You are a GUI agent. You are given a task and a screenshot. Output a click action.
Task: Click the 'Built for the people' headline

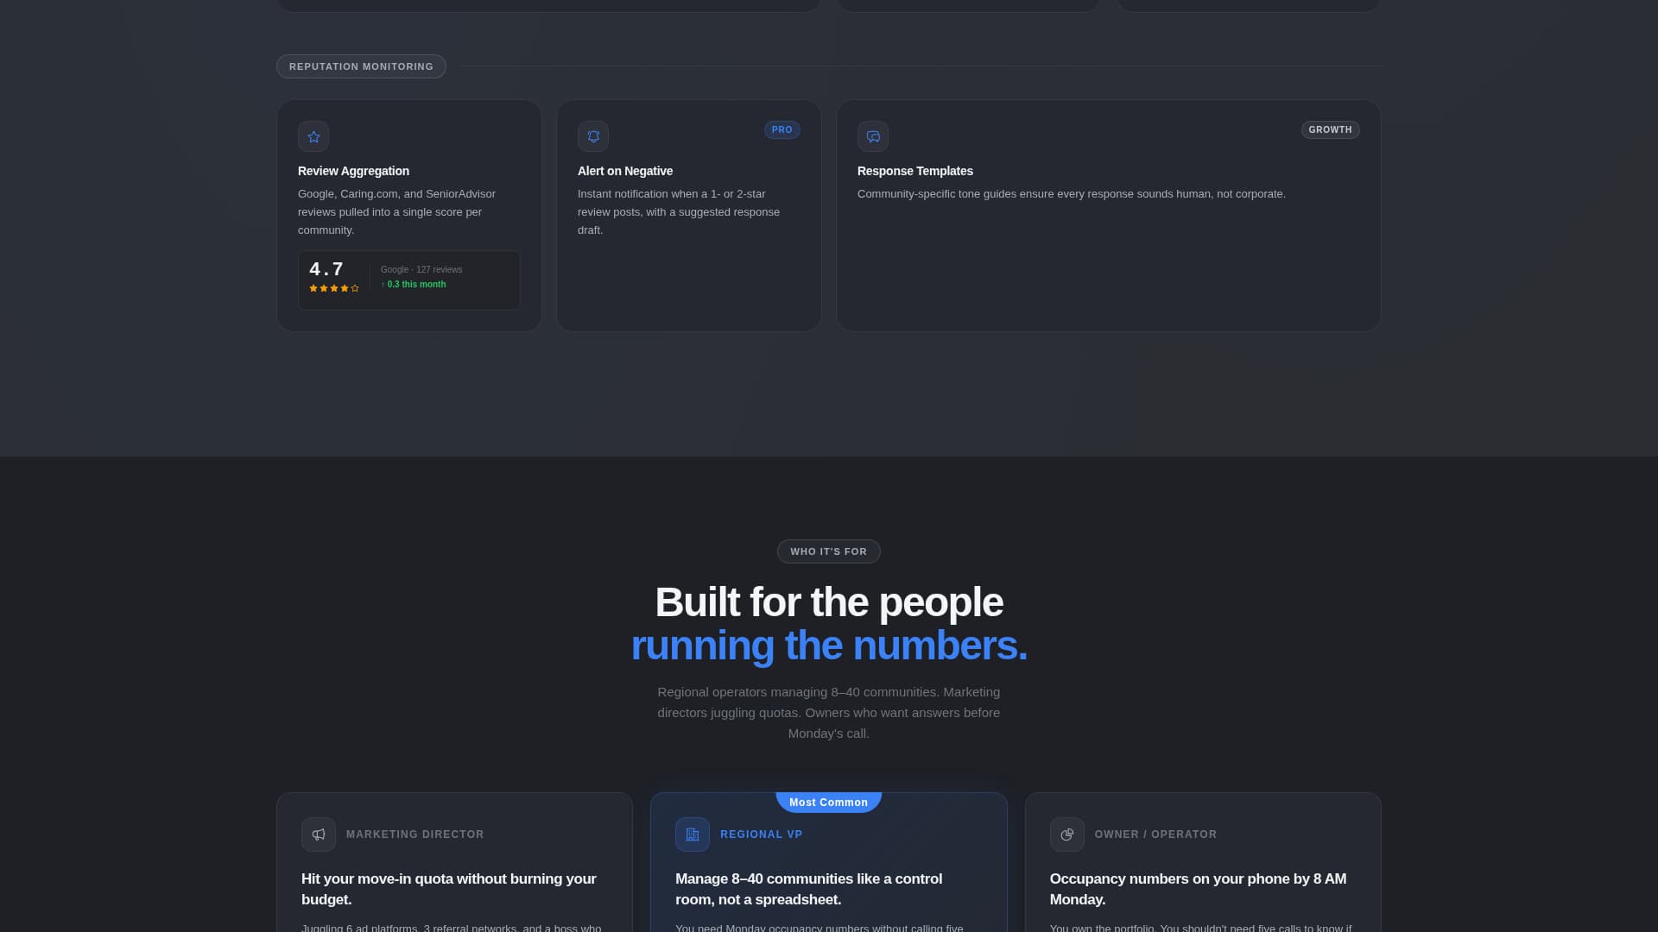pyautogui.click(x=829, y=602)
